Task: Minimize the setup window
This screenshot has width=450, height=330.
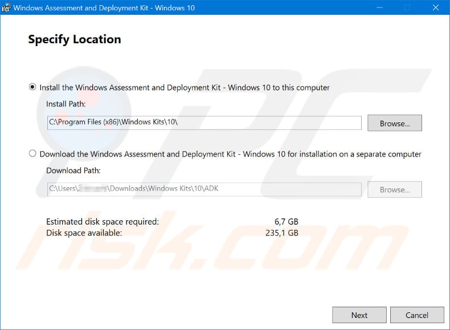Action: tap(380, 7)
